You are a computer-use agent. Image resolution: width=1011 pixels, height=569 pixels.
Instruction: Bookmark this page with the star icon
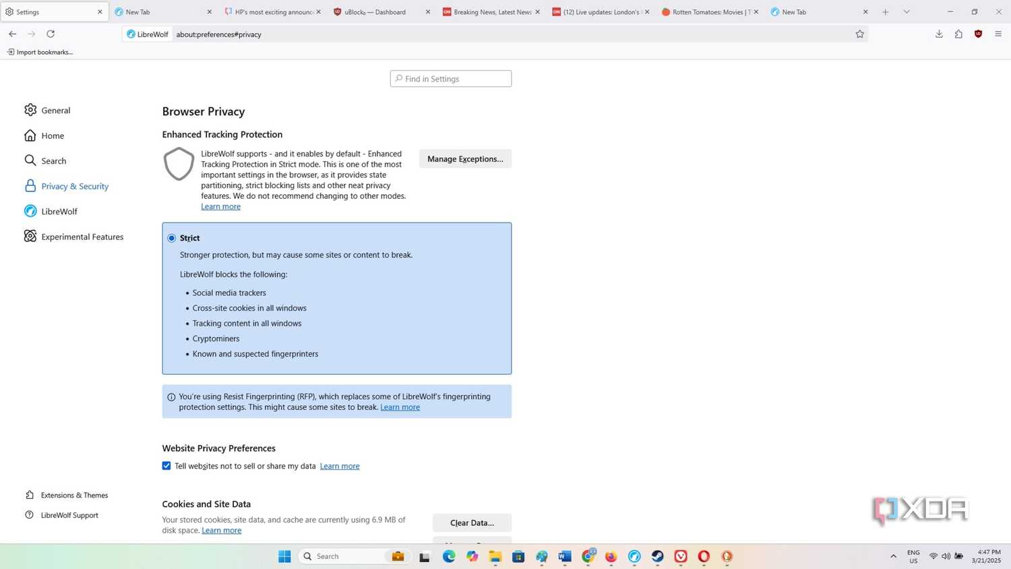[x=860, y=34]
